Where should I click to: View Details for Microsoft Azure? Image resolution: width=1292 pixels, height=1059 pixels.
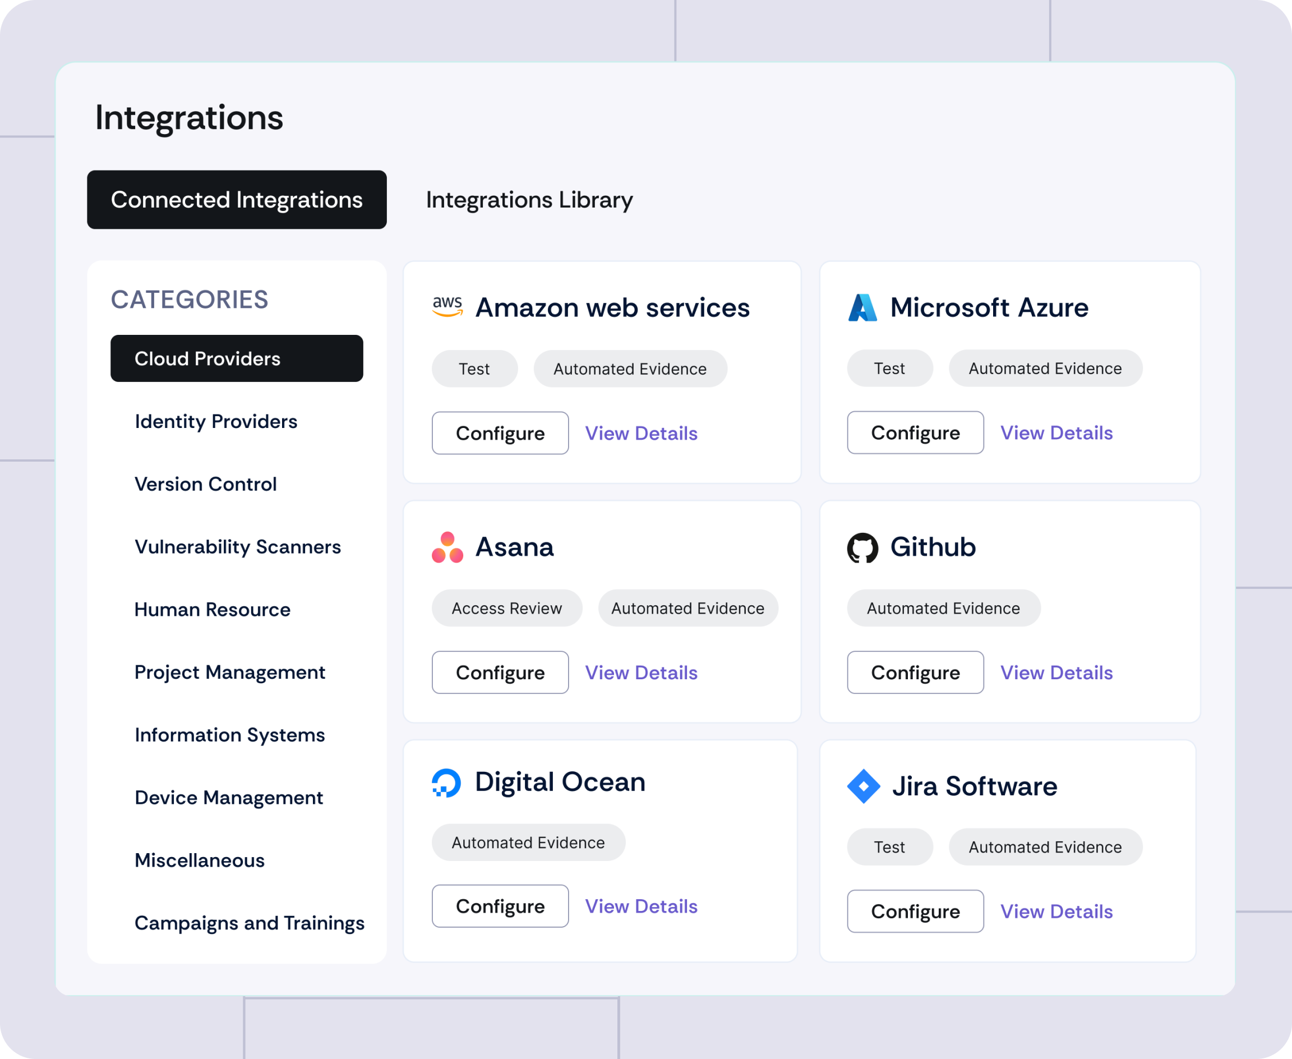pyautogui.click(x=1056, y=432)
